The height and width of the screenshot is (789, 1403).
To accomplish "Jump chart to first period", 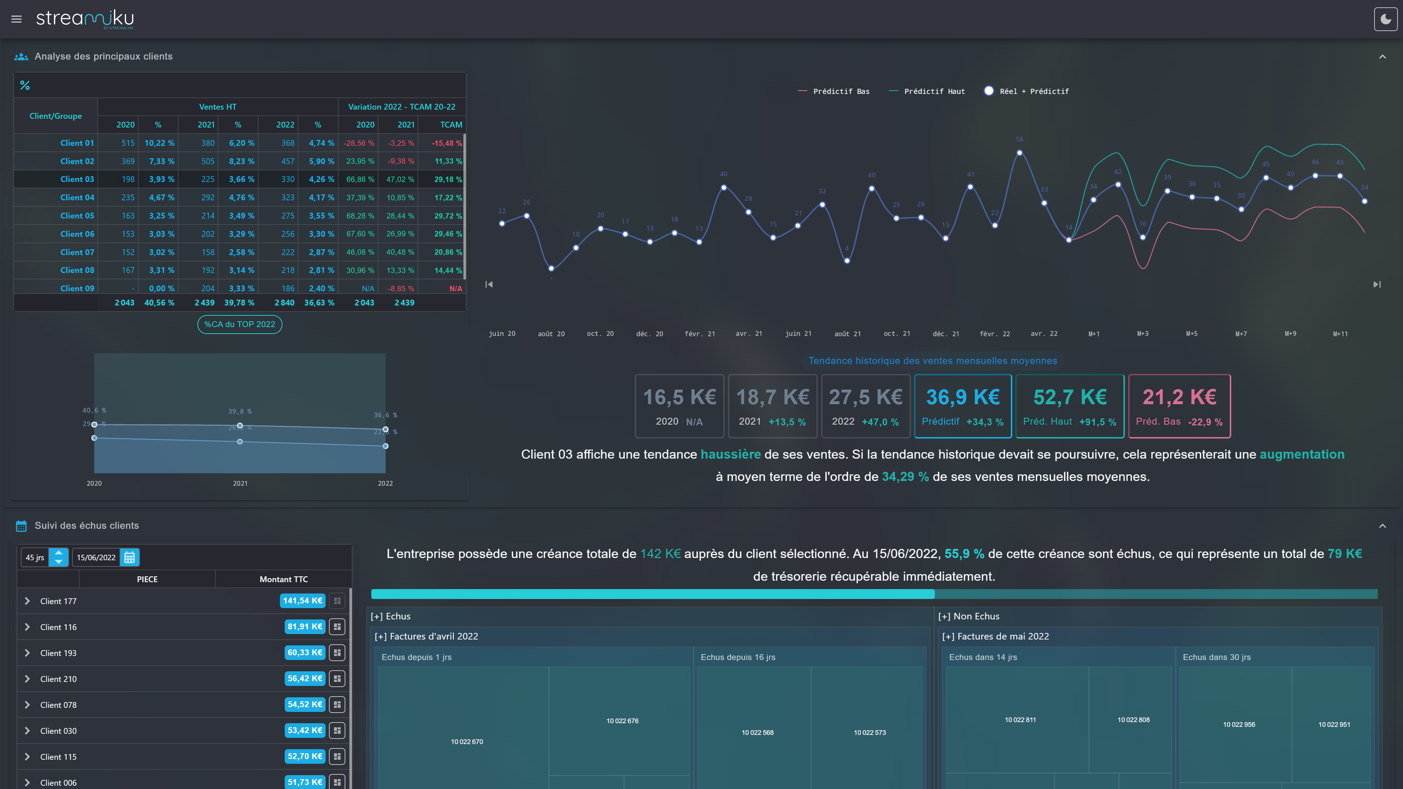I will coord(489,284).
